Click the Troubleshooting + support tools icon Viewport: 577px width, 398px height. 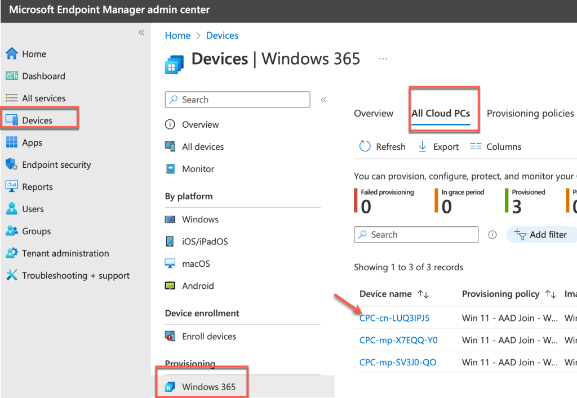(x=12, y=275)
